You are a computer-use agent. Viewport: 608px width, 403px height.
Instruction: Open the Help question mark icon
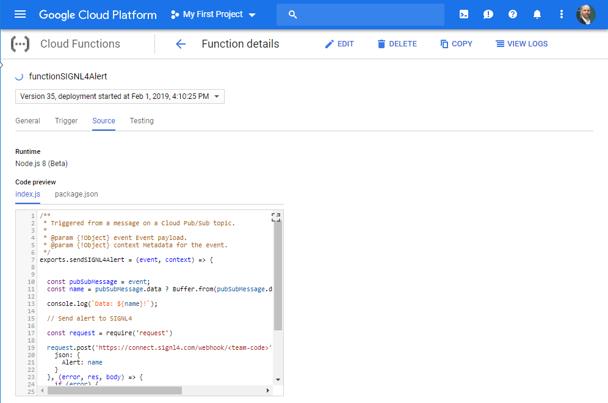click(x=513, y=15)
